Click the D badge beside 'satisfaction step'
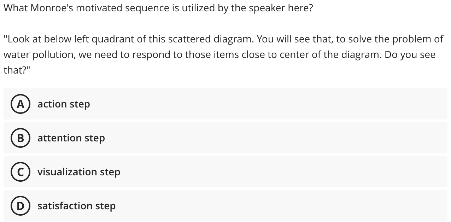 [20, 206]
